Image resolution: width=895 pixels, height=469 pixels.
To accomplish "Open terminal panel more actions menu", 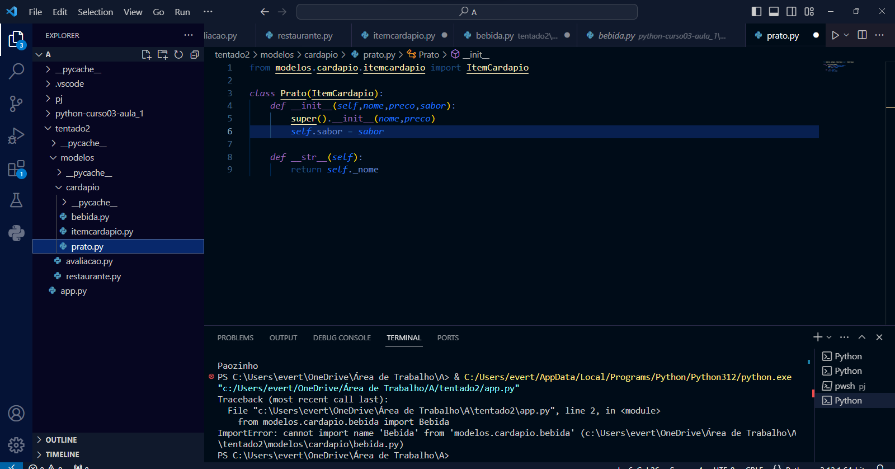I will click(x=845, y=337).
